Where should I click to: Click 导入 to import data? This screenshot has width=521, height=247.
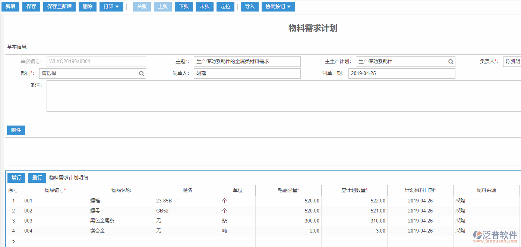point(249,6)
